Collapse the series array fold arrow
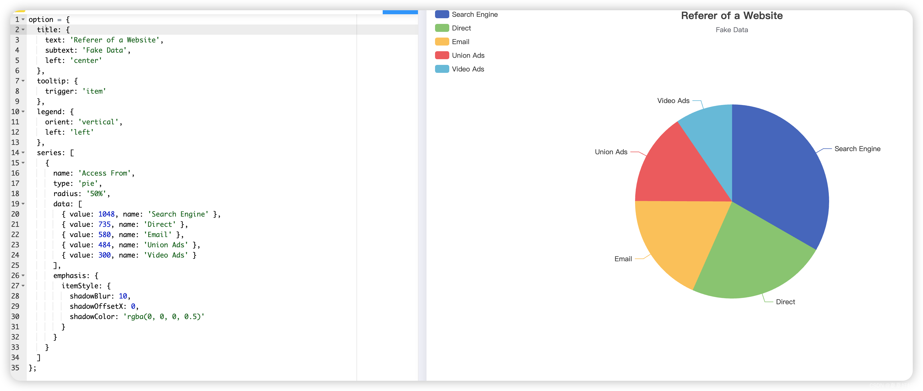Viewport: 923px width, 391px height. pyautogui.click(x=23, y=153)
